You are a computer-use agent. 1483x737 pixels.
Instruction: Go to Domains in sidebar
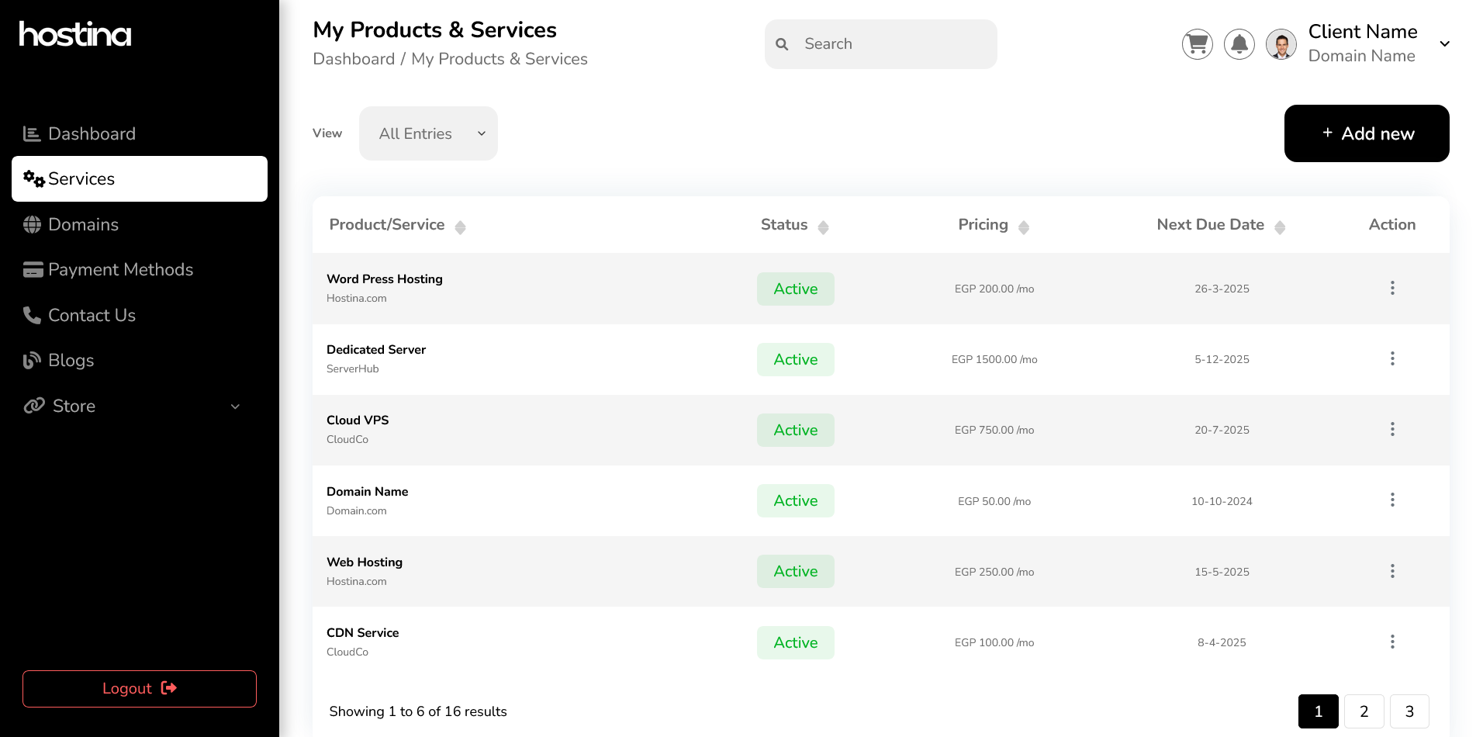[83, 225]
